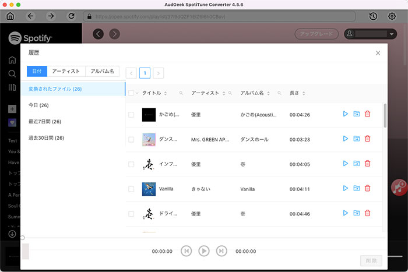Open the conversion history clock icon
Viewport: 408px width, 272px height.
pos(373,16)
